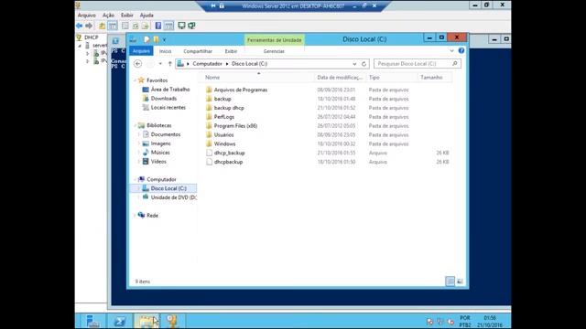The height and width of the screenshot is (329, 586).
Task: Select Documentos library
Action: (166, 134)
